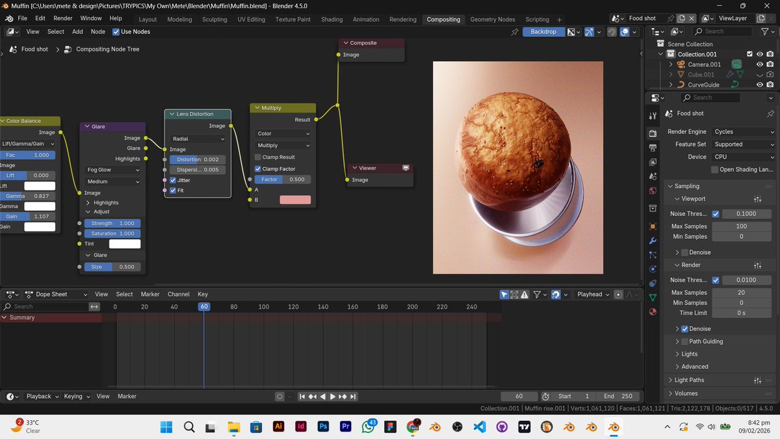
Task: Jump to the timeline end frame
Action: [x=352, y=396]
